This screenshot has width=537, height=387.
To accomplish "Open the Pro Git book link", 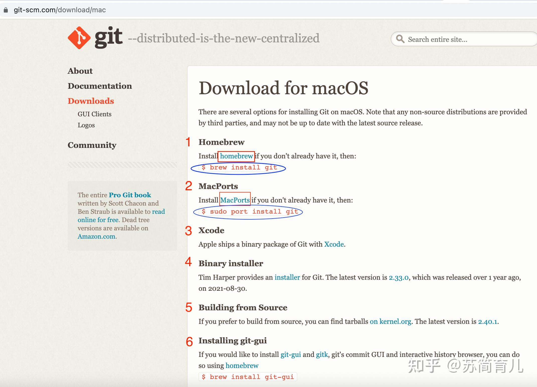I will tap(130, 195).
